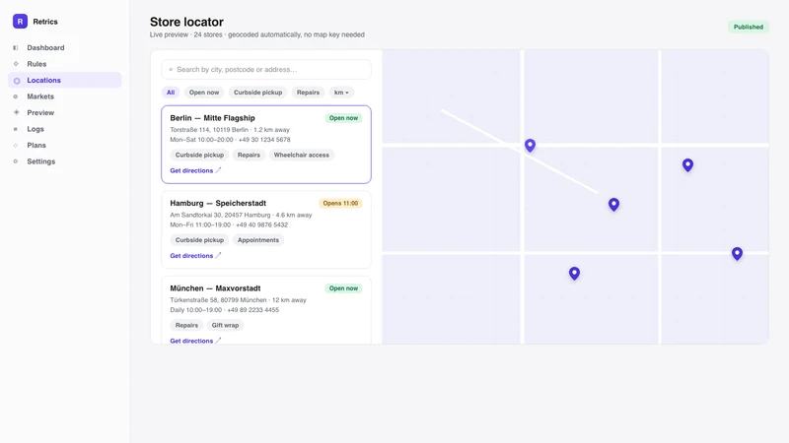
Task: Click the Open now badge on Berlin card
Action: 343,118
